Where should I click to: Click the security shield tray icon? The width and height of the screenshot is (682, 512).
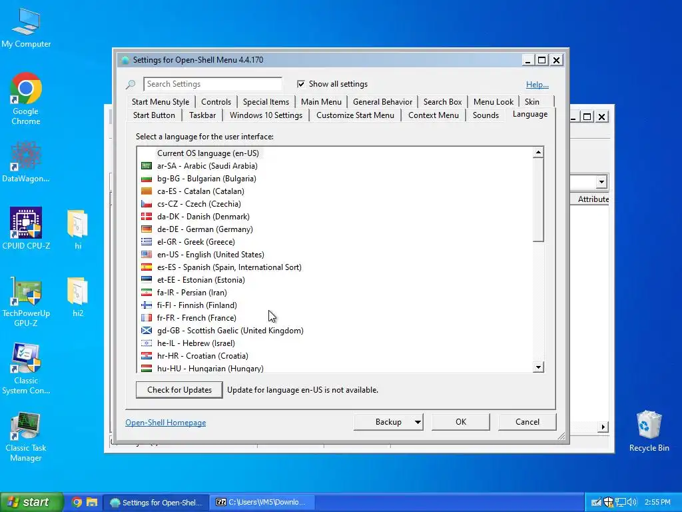[609, 503]
